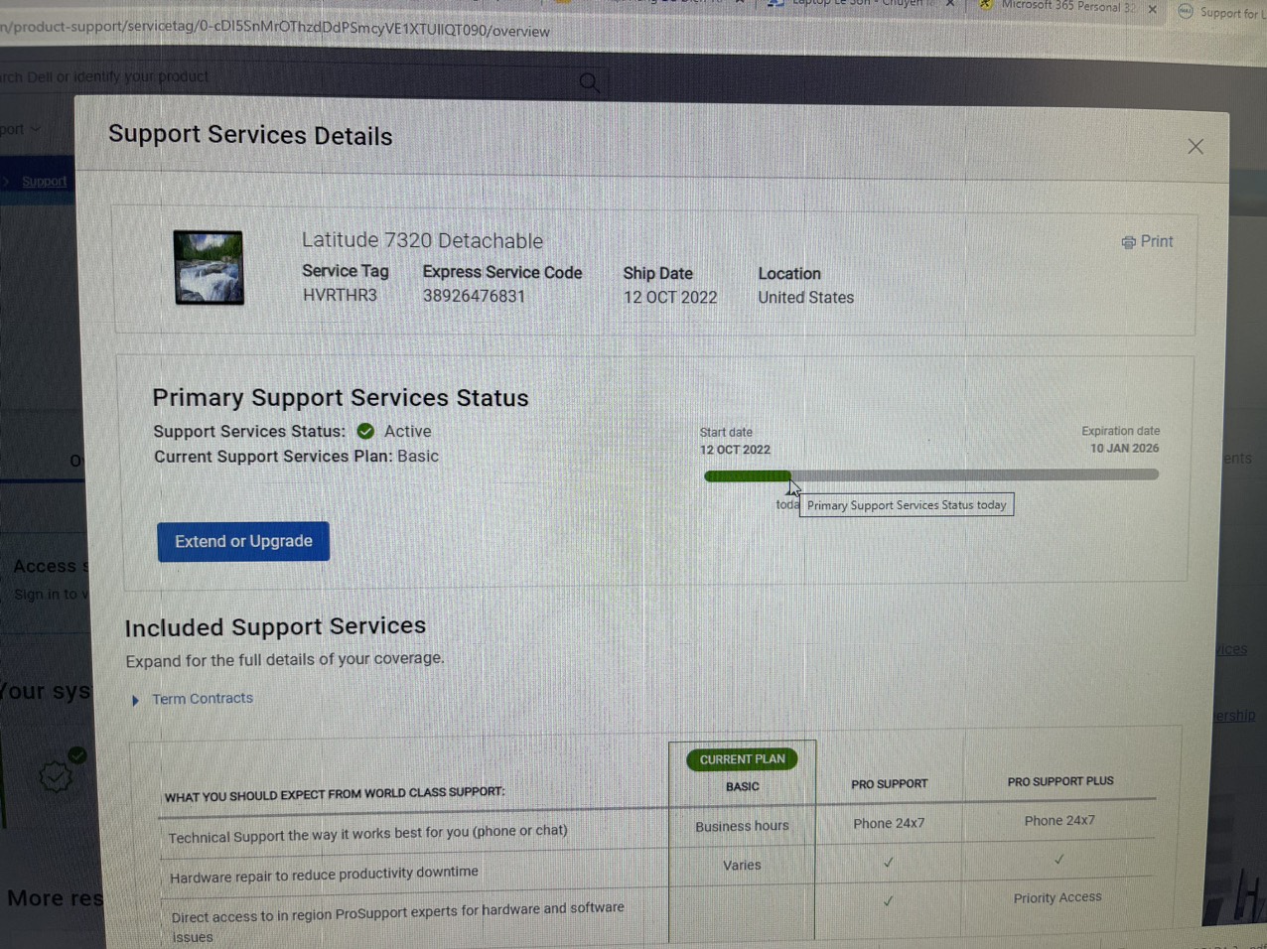Screen dimensions: 1267x949
Task: Click the Phone 24x7 cell under Pro Support Plus
Action: click(1059, 821)
